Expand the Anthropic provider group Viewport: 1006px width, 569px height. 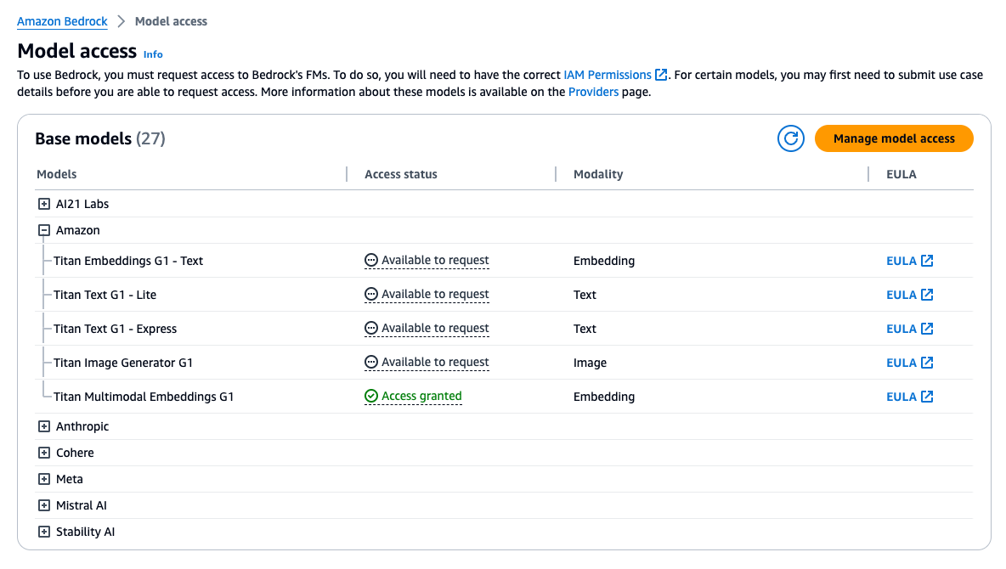tap(44, 426)
